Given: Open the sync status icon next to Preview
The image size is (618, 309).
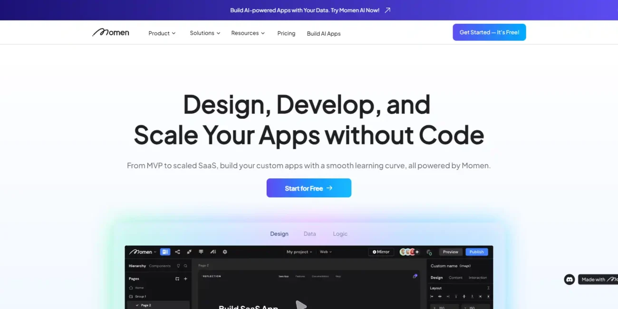Looking at the screenshot, I should click(x=429, y=252).
